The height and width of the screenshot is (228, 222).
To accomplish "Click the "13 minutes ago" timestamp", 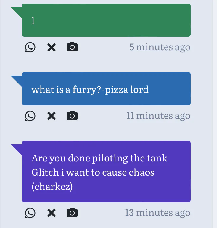I will tap(158, 213).
